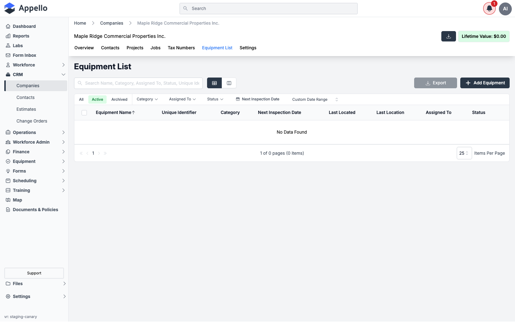Select the Archived filter
515x328 pixels.
(119, 100)
